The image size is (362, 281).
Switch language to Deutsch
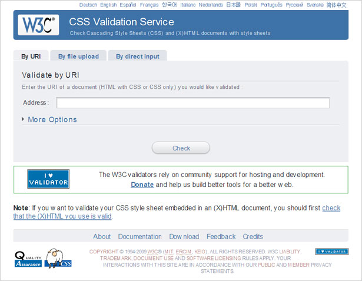pos(88,5)
